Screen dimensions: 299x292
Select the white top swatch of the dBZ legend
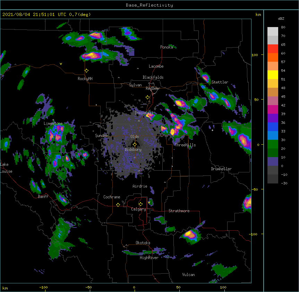coord(273,31)
